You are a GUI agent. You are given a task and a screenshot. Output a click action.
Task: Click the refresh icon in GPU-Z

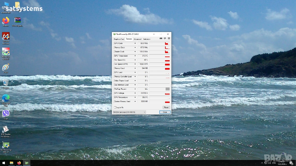coord(165,38)
